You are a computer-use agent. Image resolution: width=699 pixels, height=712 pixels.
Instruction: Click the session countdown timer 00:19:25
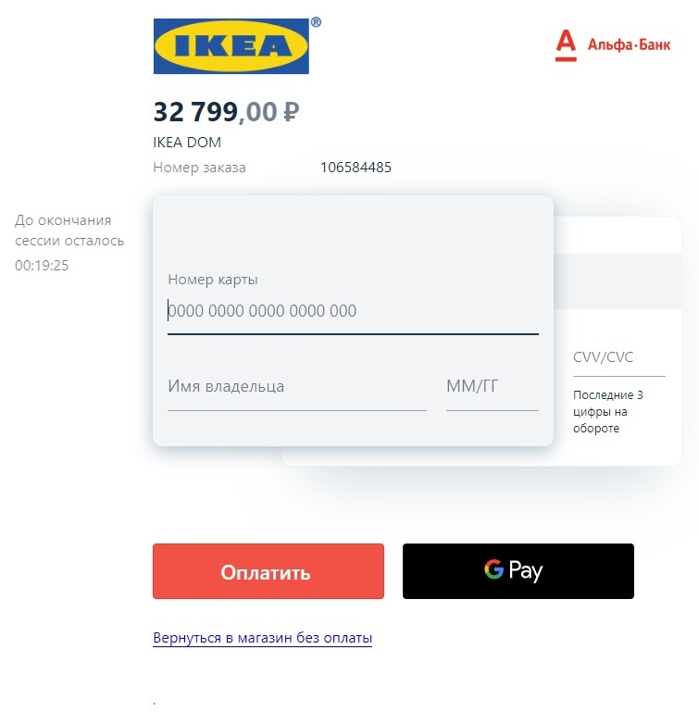[x=42, y=266]
